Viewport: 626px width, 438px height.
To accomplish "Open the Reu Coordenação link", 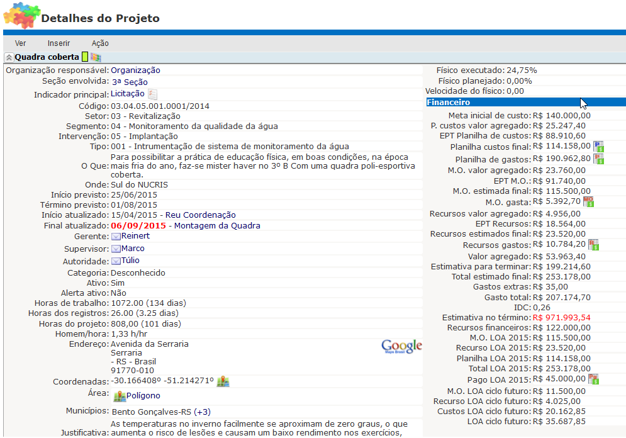I will (201, 215).
